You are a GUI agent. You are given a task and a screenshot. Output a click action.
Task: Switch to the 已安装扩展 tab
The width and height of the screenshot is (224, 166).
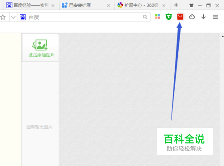tap(87, 5)
